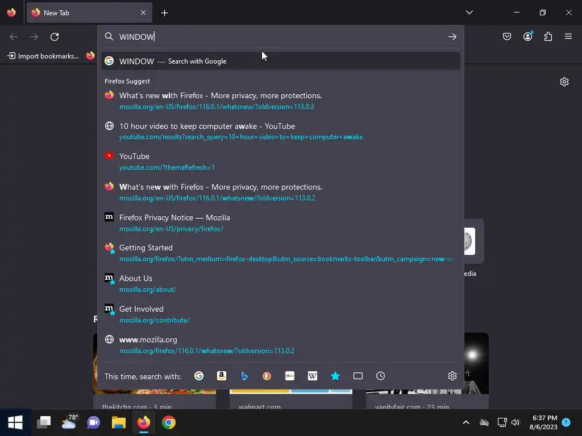This screenshot has height=436, width=582.
Task: Search this time with Bing icon
Action: click(x=244, y=376)
